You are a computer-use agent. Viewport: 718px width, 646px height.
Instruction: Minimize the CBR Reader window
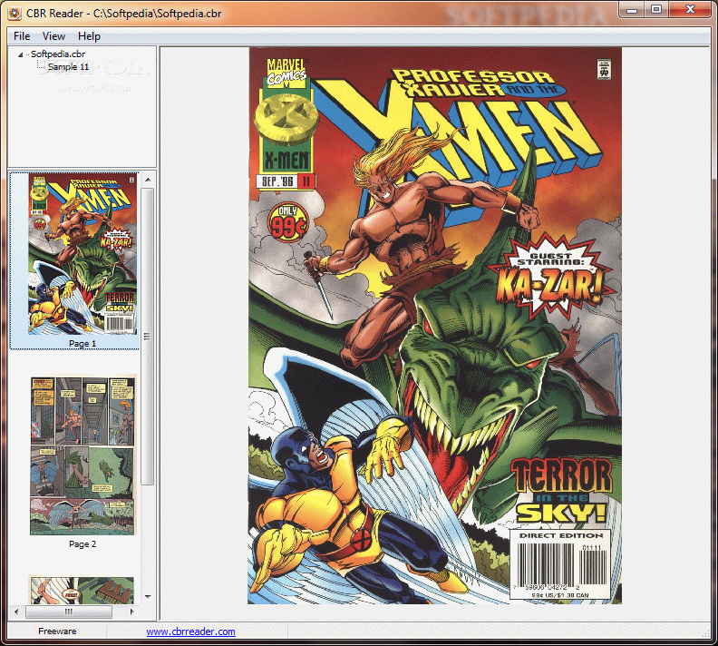pyautogui.click(x=632, y=10)
